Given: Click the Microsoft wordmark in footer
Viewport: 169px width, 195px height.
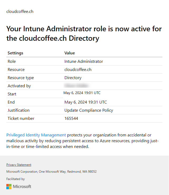Looking at the screenshot, I should pos(22,187).
